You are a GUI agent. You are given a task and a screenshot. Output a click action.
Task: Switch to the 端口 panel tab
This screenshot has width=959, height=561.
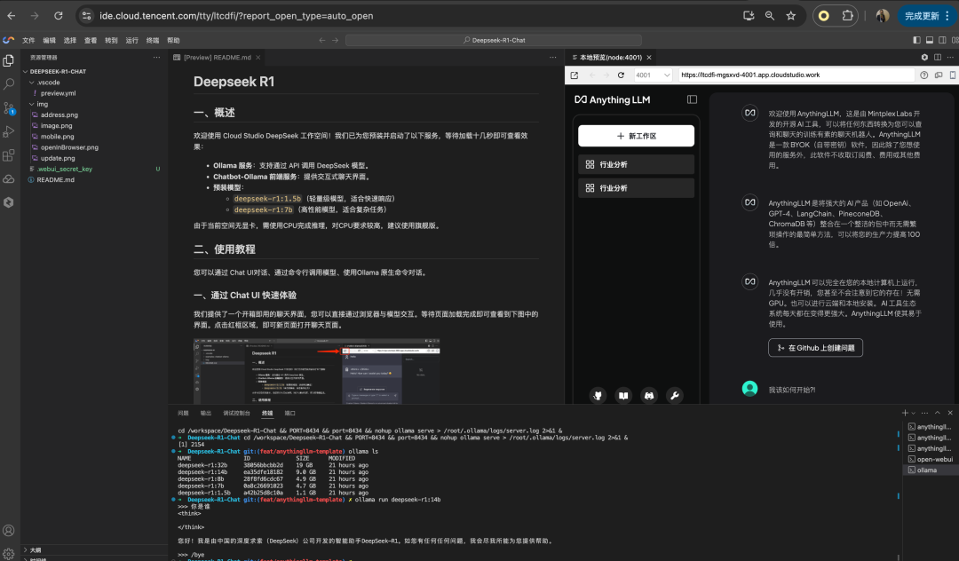(289, 413)
